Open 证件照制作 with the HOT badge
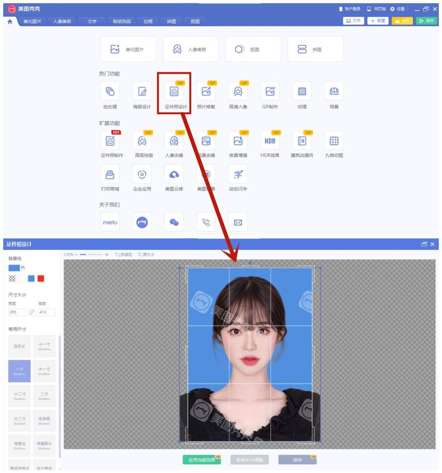The width and height of the screenshot is (442, 473). pyautogui.click(x=110, y=141)
